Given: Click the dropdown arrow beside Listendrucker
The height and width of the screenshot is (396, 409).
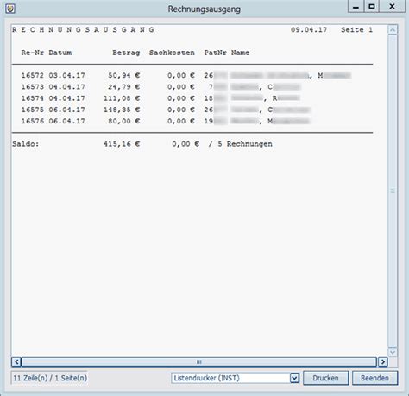Looking at the screenshot, I should tap(294, 378).
